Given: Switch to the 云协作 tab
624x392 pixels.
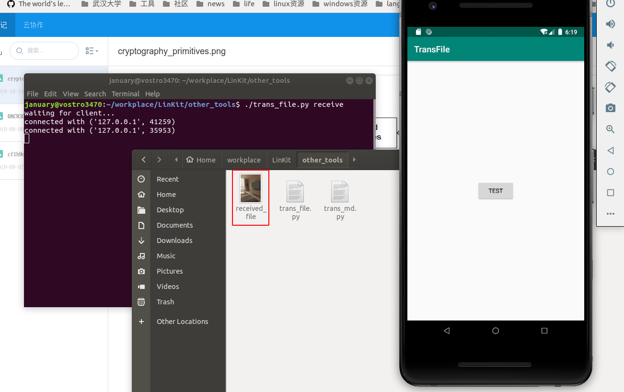Looking at the screenshot, I should 33,25.
